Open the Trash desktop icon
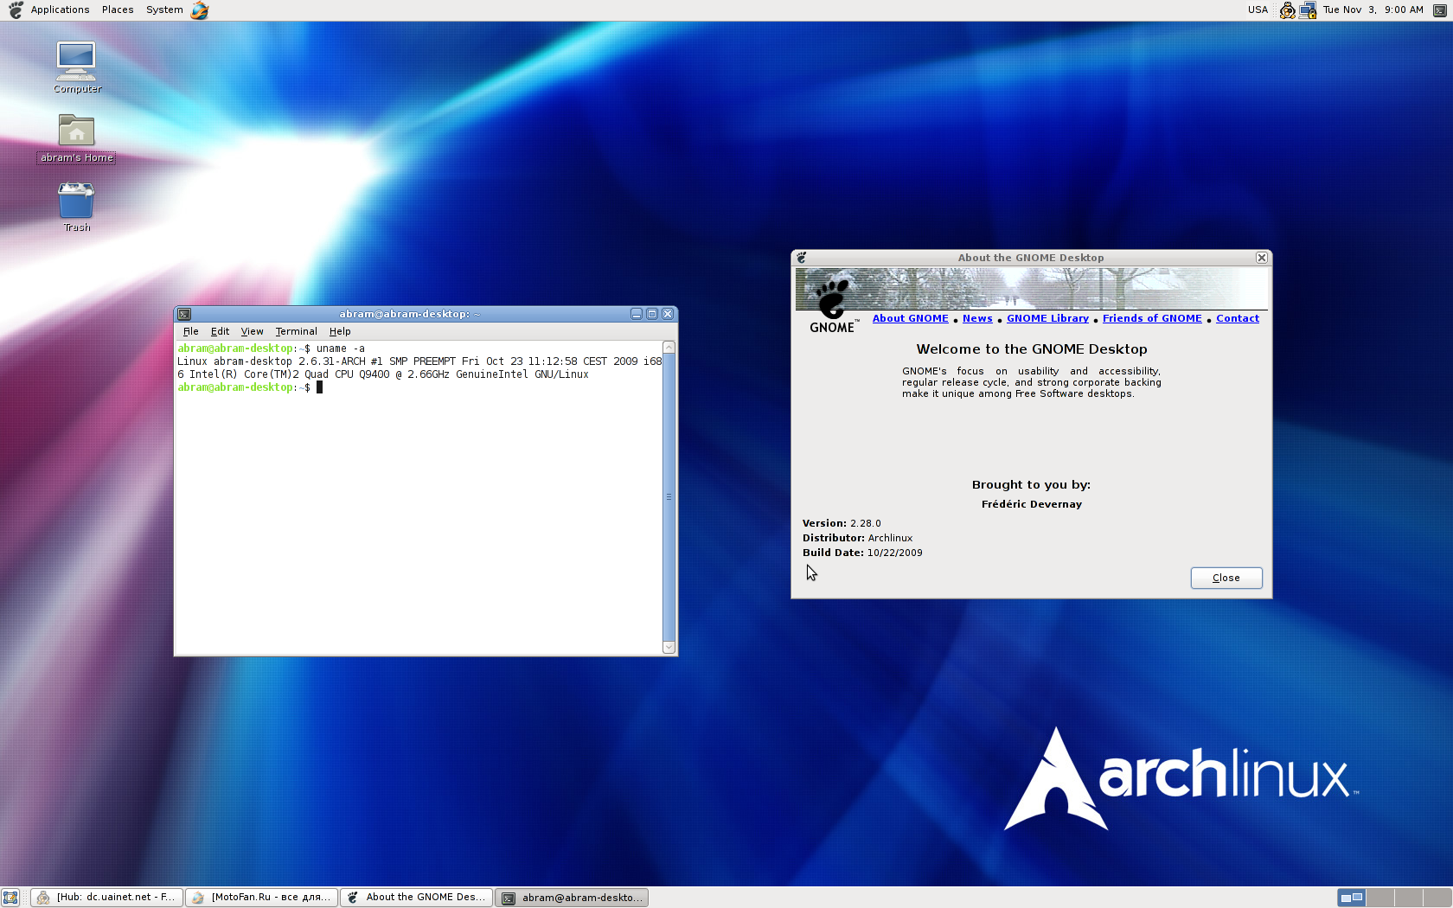 coord(76,208)
